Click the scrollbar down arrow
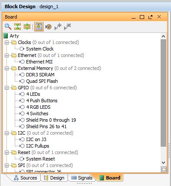The height and width of the screenshot is (186, 171). (x=163, y=163)
